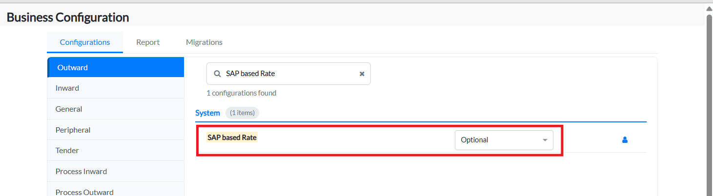The image size is (713, 196).
Task: Clear the search box with the X icon
Action: pyautogui.click(x=362, y=74)
